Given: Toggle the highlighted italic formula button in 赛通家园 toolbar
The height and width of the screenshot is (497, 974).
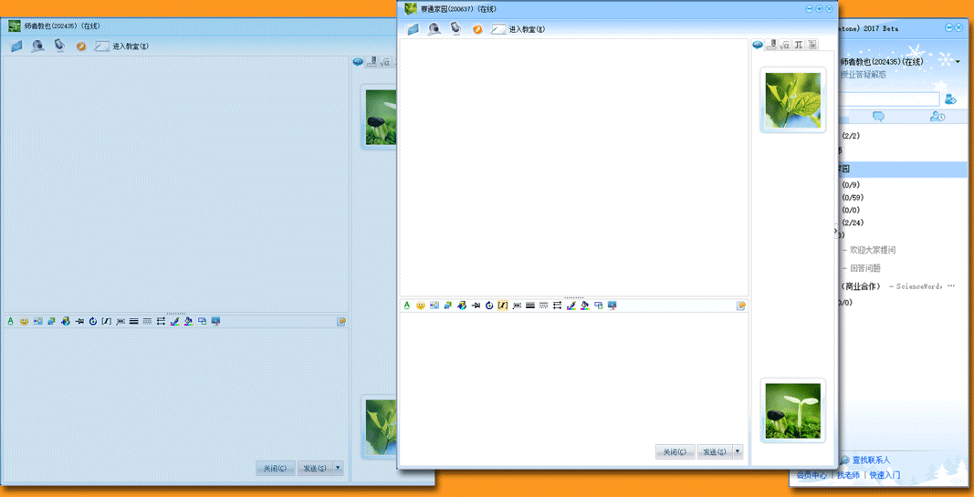Looking at the screenshot, I should [x=503, y=305].
